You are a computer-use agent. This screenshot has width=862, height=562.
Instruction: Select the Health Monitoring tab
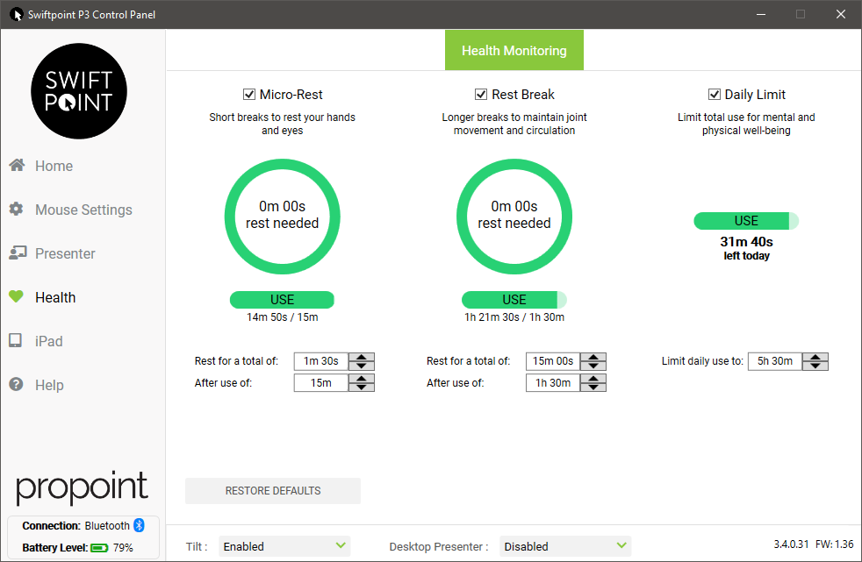click(514, 51)
